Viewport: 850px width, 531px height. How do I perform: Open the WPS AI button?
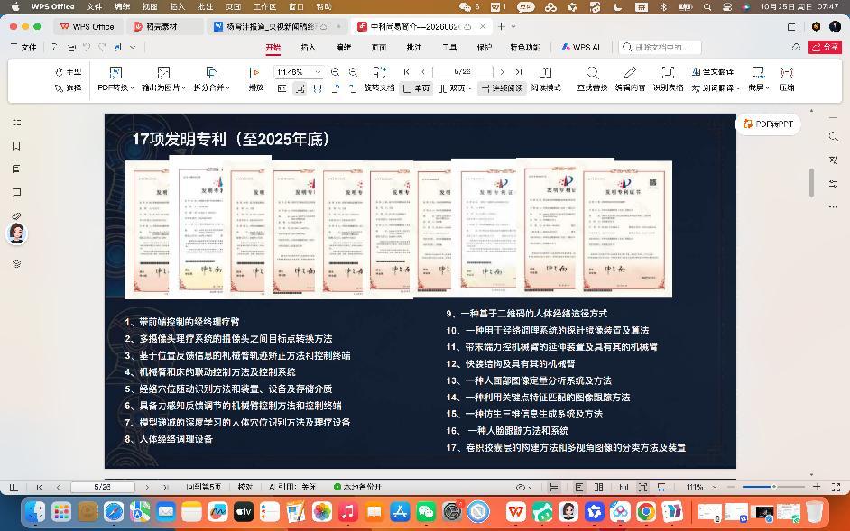pos(580,48)
